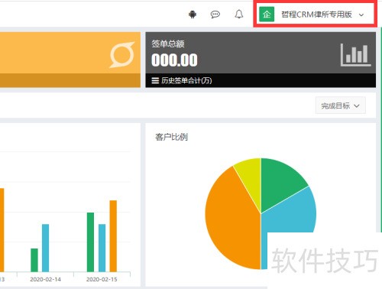This screenshot has width=382, height=289.
Task: Expand the chevron beside 哲程CRM律所专用版
Action: coord(361,15)
